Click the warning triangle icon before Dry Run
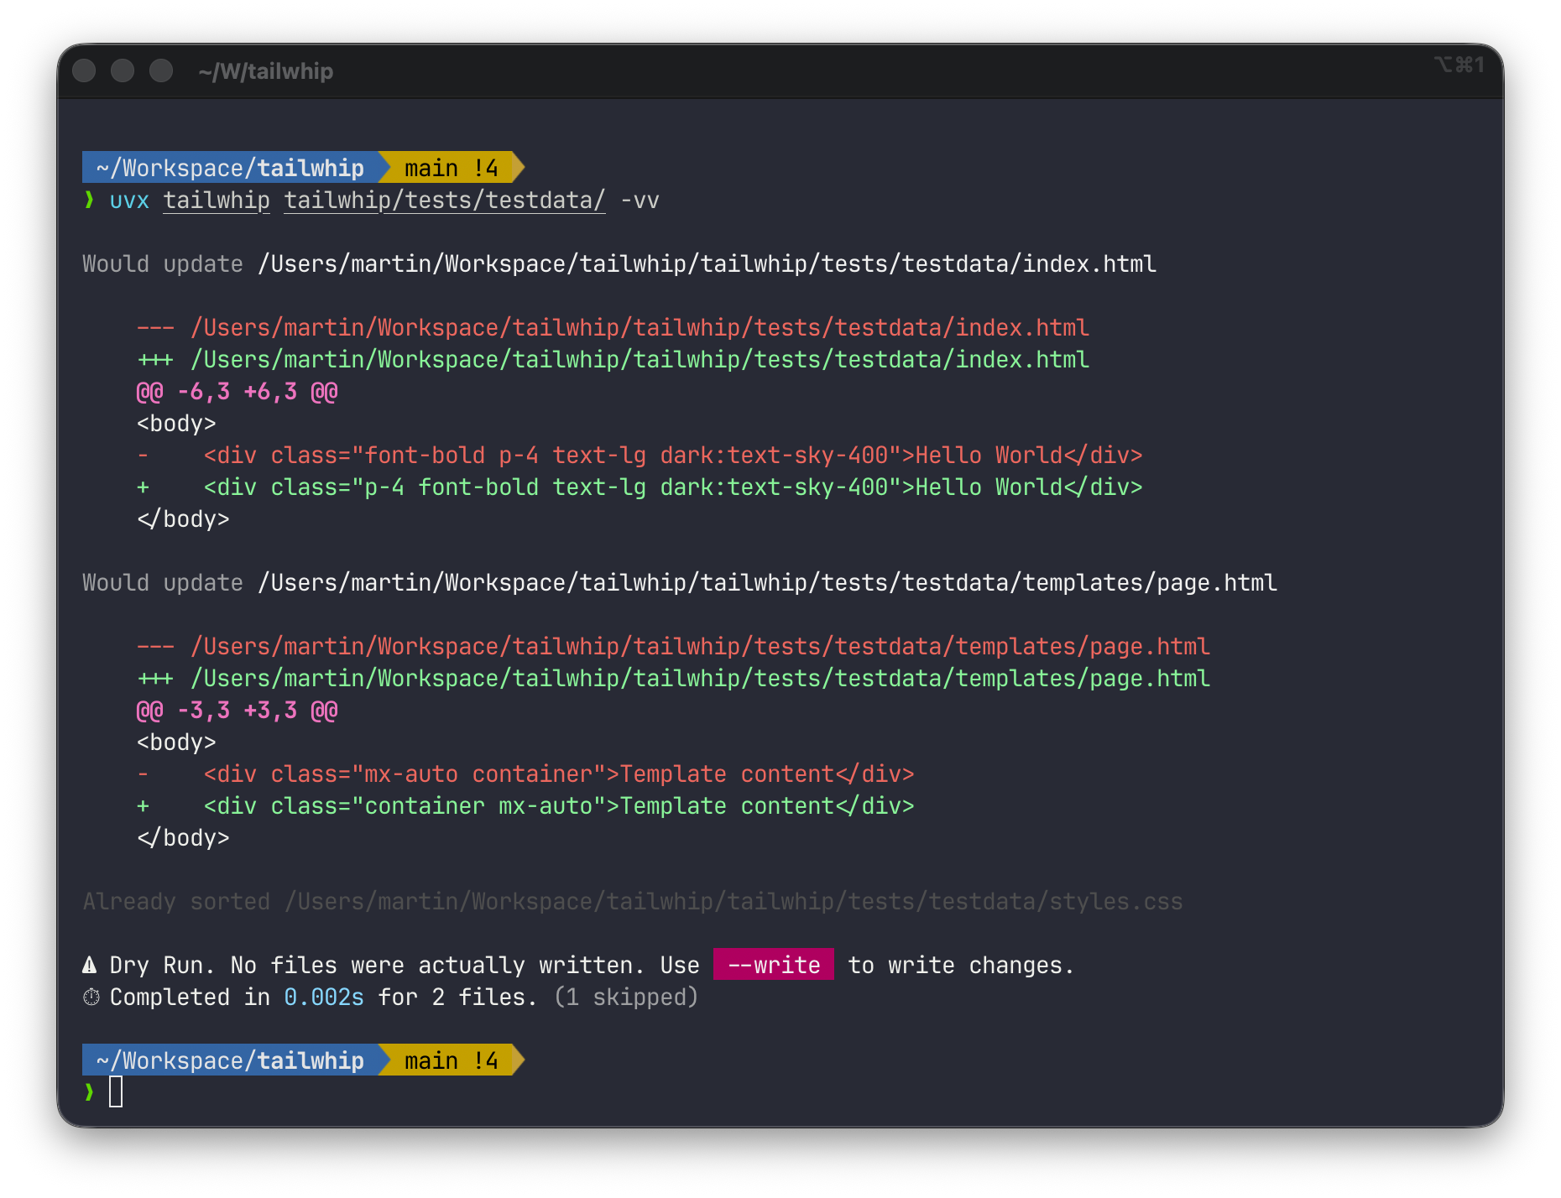1561x1198 pixels. [x=89, y=965]
